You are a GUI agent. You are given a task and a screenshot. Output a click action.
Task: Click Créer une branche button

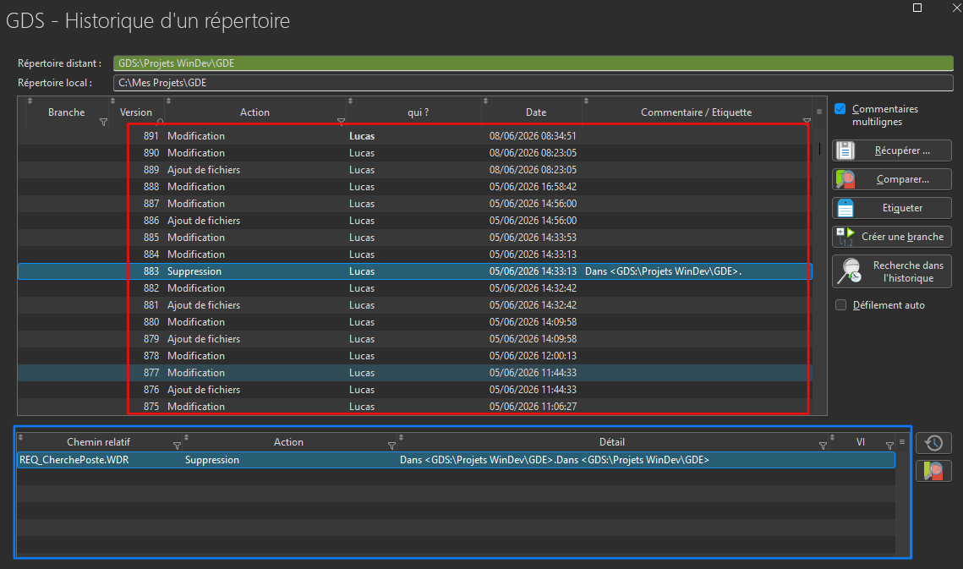point(892,237)
